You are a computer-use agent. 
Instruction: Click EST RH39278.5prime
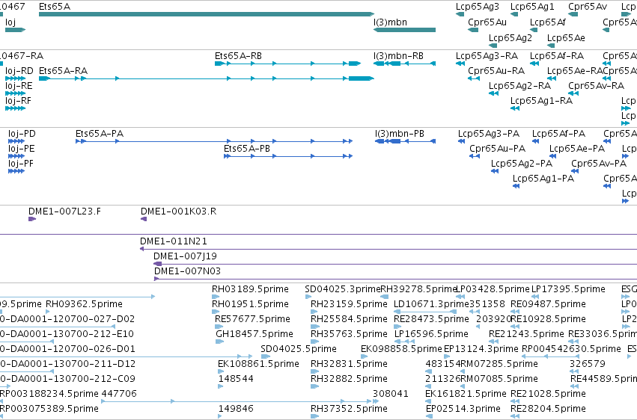pos(418,289)
